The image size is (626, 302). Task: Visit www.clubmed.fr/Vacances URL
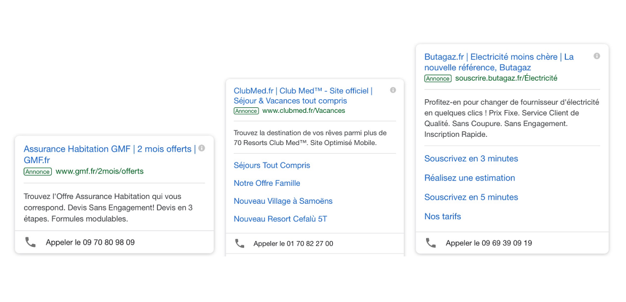click(x=304, y=111)
